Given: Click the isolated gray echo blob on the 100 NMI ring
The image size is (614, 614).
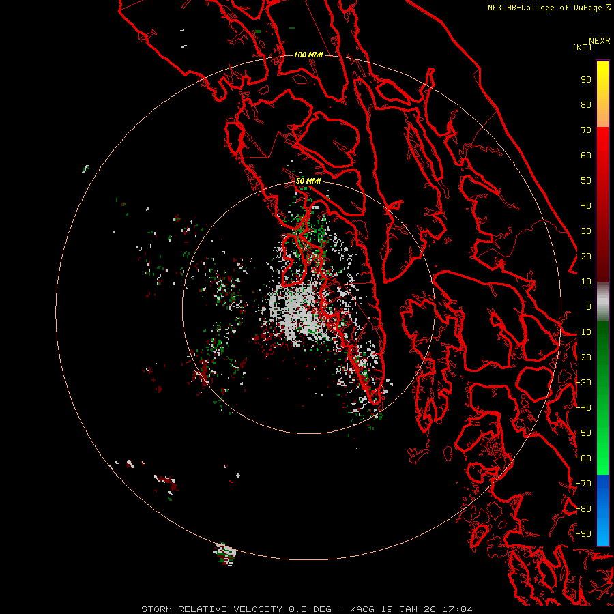Looking at the screenshot, I should coord(224,554).
